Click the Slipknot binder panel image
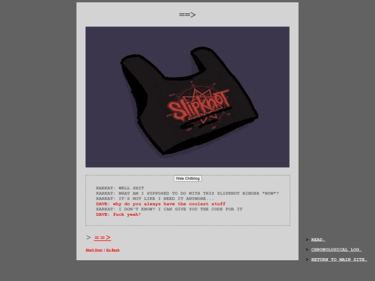 187,96
